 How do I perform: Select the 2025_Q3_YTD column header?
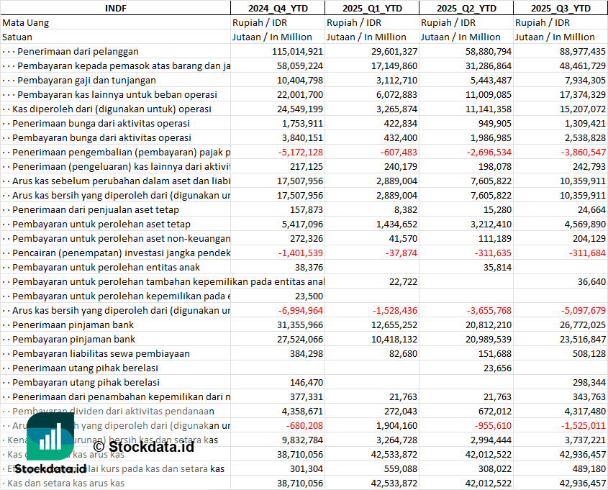(x=561, y=8)
